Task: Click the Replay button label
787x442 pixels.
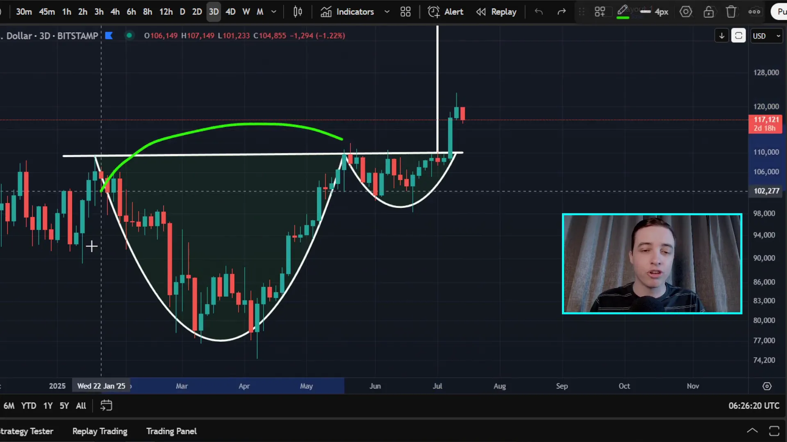Action: (x=504, y=12)
